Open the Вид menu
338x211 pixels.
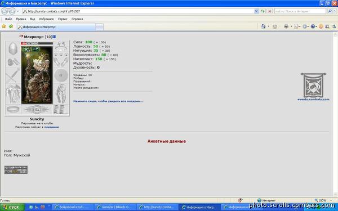tap(33, 19)
